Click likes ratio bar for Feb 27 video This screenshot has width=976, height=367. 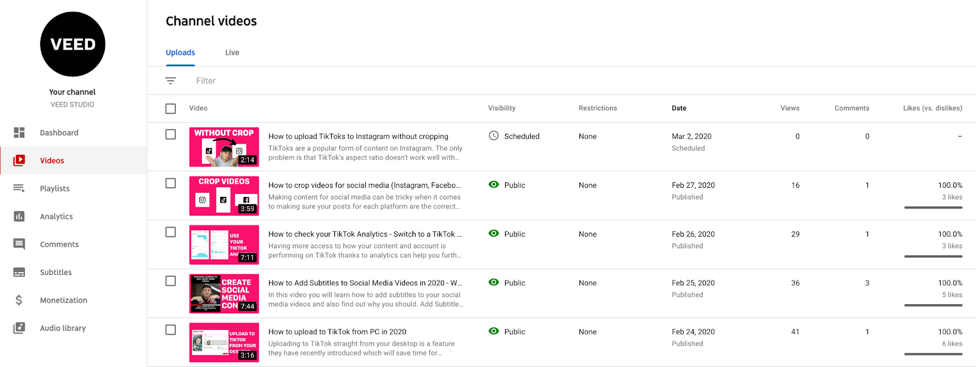click(x=933, y=208)
